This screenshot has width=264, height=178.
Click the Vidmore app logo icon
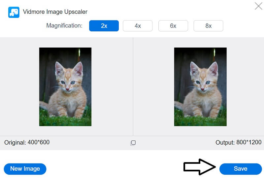(x=14, y=12)
